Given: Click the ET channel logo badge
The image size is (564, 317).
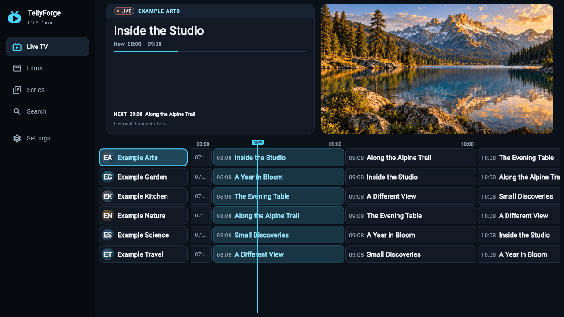Looking at the screenshot, I should [108, 254].
